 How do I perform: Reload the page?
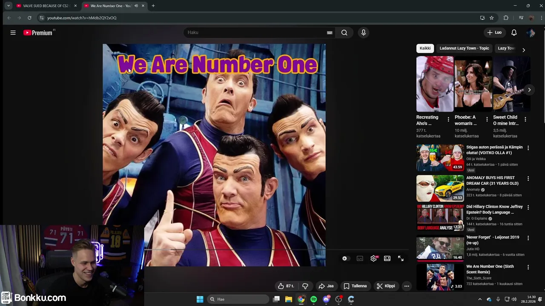pos(29,18)
